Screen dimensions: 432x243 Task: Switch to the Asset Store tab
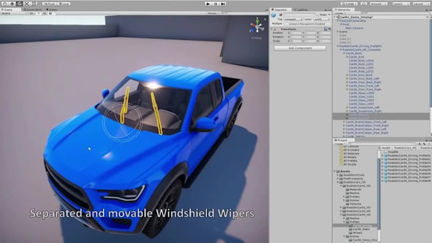[33, 10]
